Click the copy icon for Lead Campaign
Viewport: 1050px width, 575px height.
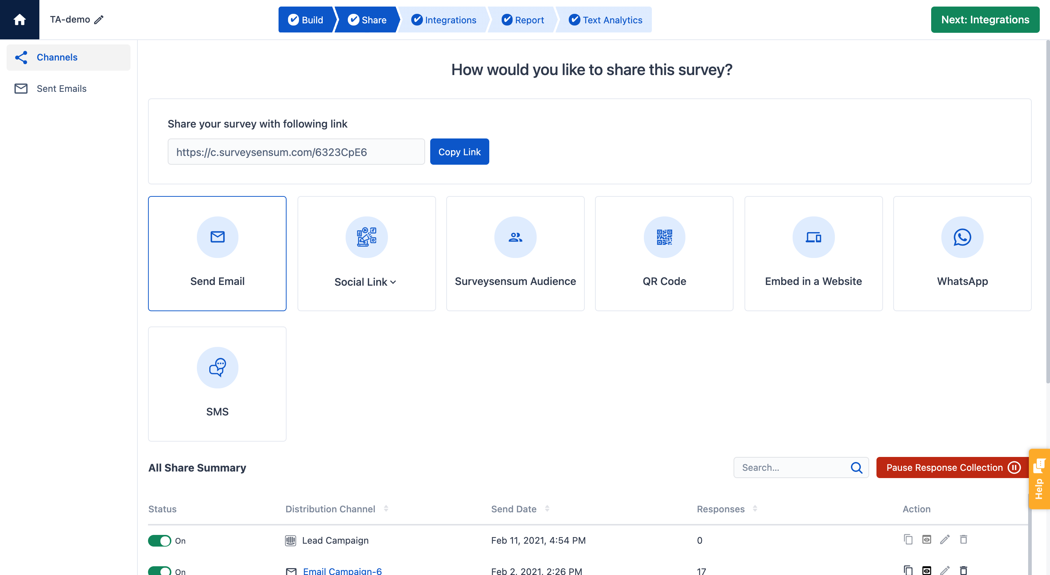[908, 539]
